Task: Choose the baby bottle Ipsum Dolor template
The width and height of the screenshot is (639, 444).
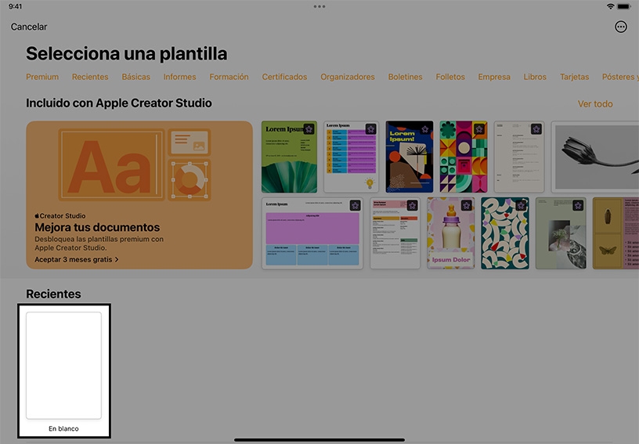Action: (451, 233)
